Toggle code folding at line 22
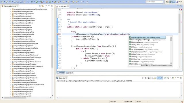The width and height of the screenshot is (184, 103). tap(61, 19)
